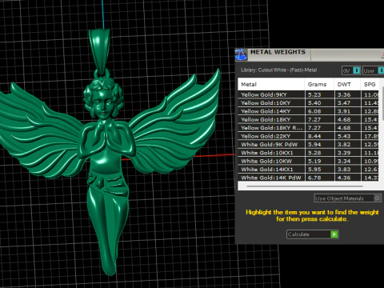
Task: Click the 5.19 grams value
Action: (x=314, y=161)
